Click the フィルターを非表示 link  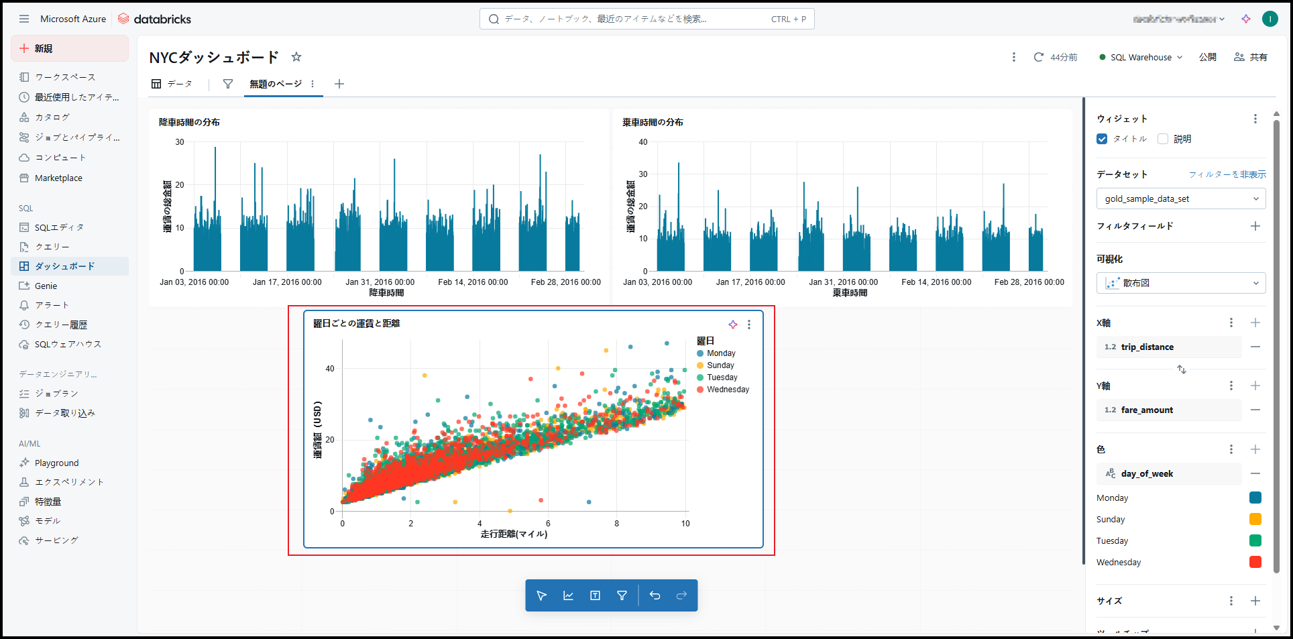(x=1227, y=174)
